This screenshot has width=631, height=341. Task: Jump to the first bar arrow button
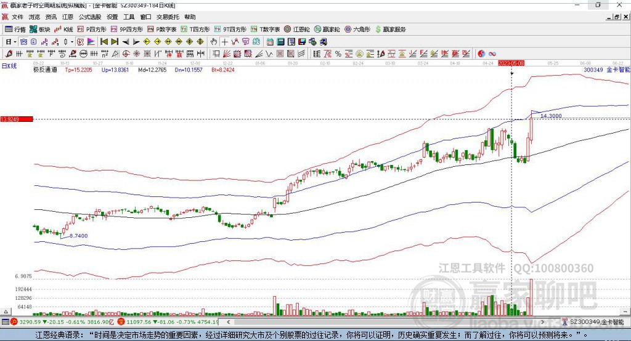[104, 41]
